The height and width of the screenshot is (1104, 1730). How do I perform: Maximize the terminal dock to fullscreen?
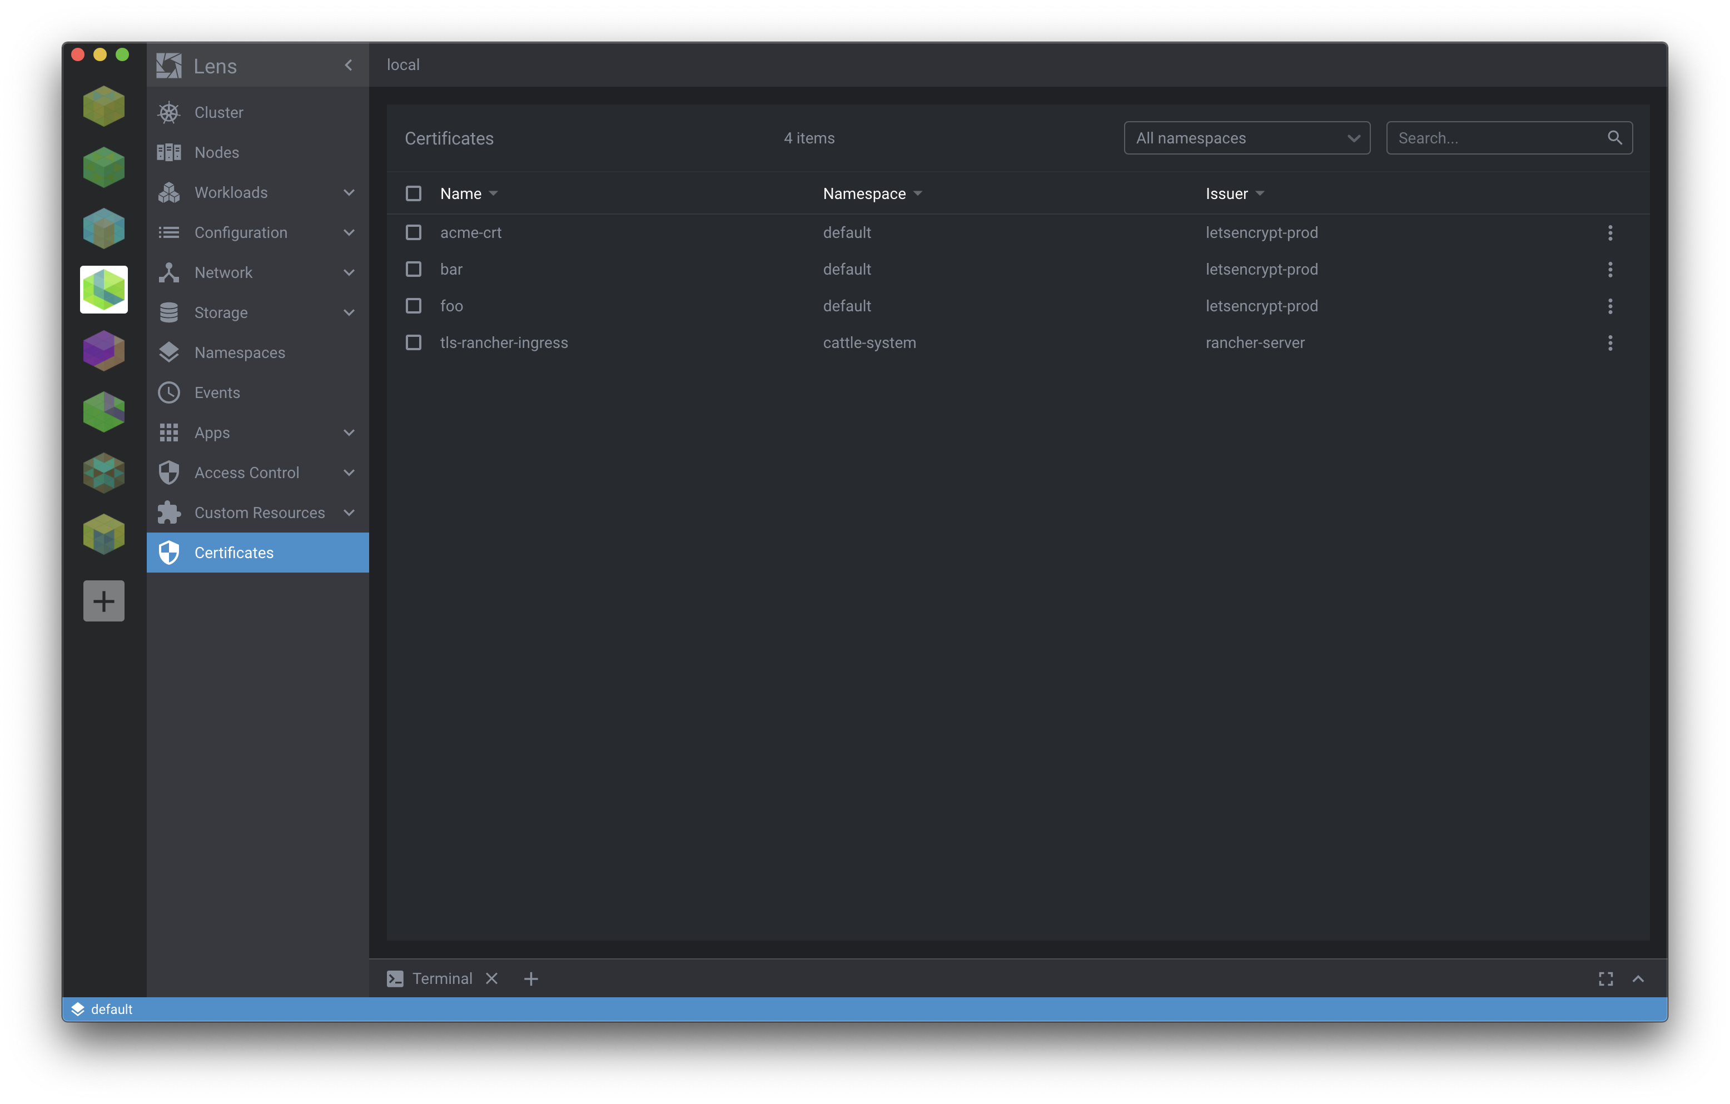[x=1605, y=979]
